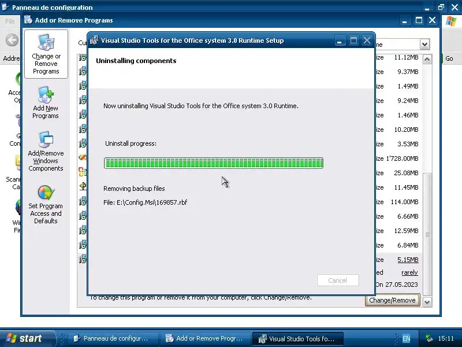Switch to Add or Remove Programs taskbar item
Screen dimensions: 462x347
(x=204, y=338)
